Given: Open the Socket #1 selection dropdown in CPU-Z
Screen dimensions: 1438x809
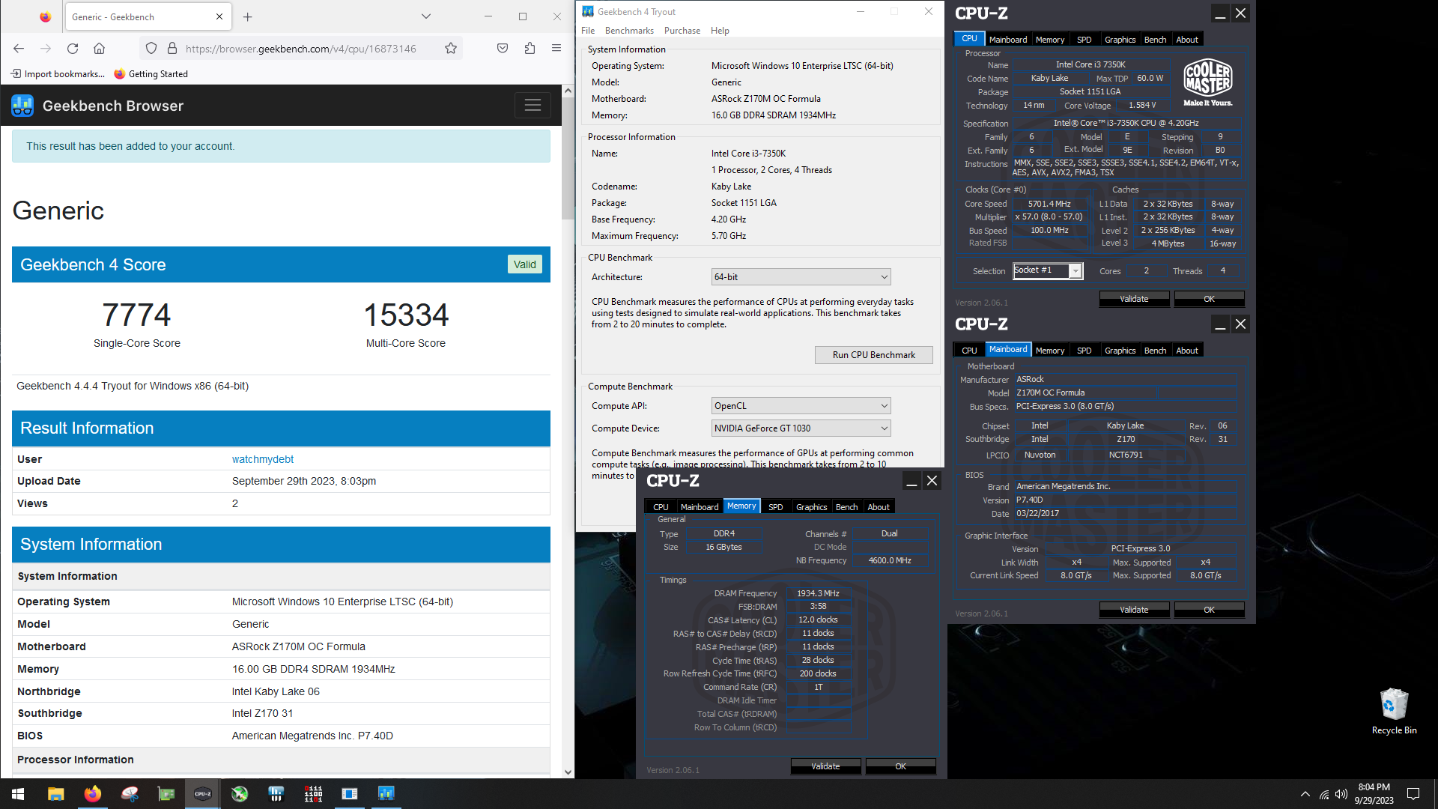Looking at the screenshot, I should pos(1048,271).
